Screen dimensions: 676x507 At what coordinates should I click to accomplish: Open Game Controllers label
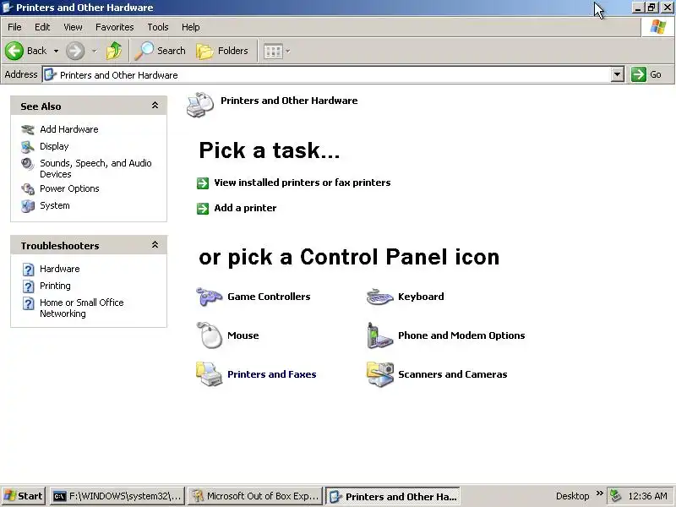pyautogui.click(x=269, y=297)
